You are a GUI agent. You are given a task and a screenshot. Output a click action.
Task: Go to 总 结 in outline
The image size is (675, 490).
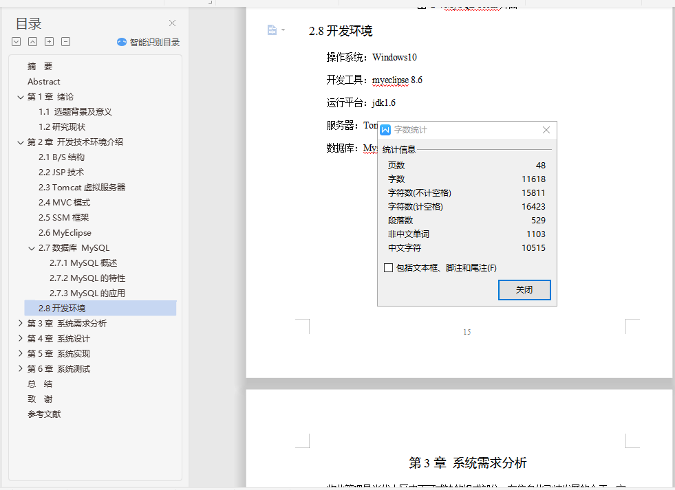click(40, 384)
